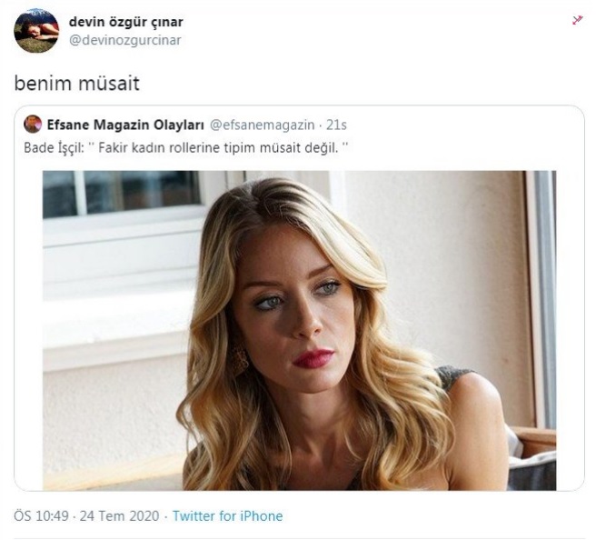Click the ÖS 10:49 tweet time
The width and height of the screenshot is (606, 540).
[x=42, y=516]
